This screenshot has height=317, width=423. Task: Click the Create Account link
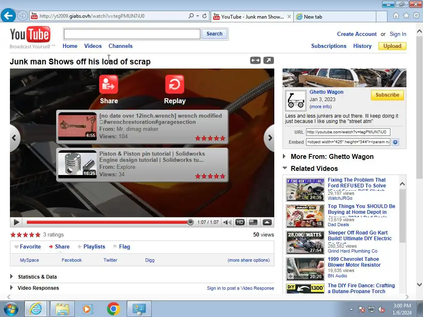pos(356,34)
